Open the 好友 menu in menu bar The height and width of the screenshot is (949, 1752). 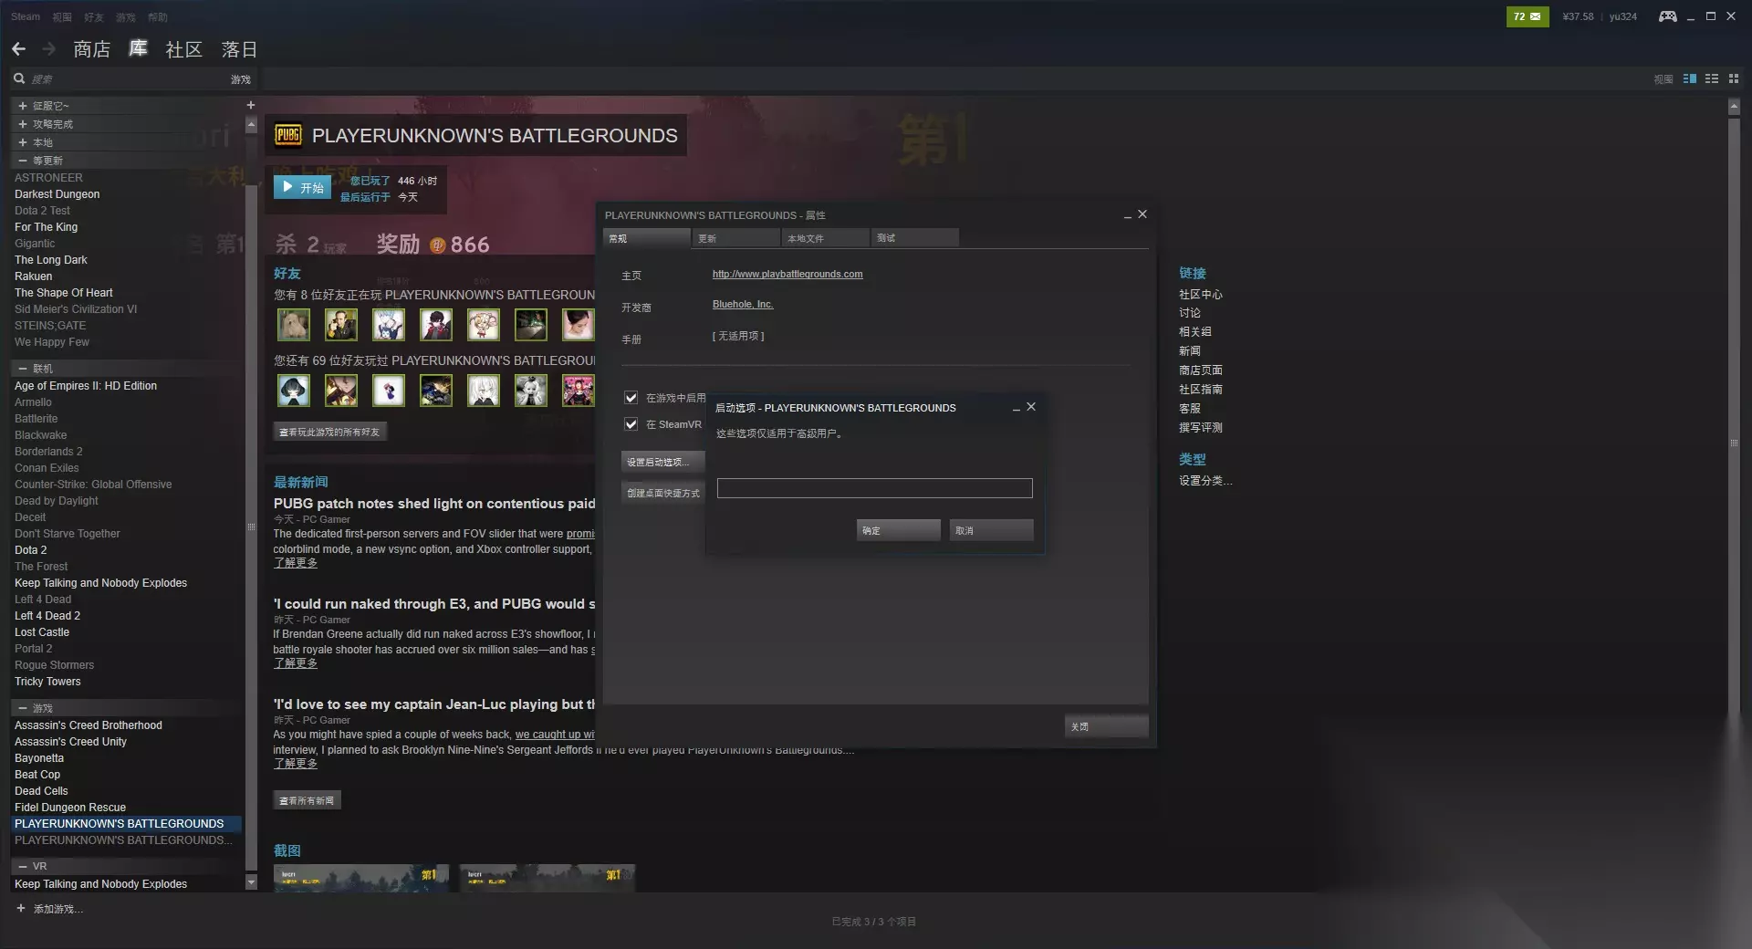click(94, 16)
